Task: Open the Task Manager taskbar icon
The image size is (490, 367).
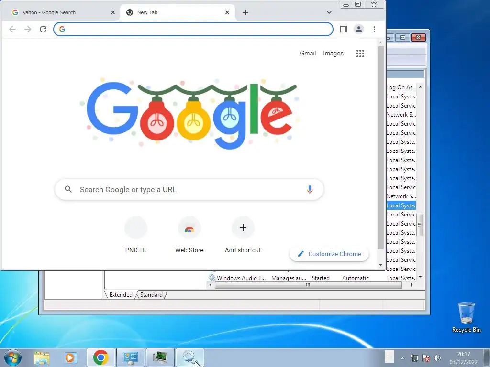Action: pyautogui.click(x=160, y=357)
